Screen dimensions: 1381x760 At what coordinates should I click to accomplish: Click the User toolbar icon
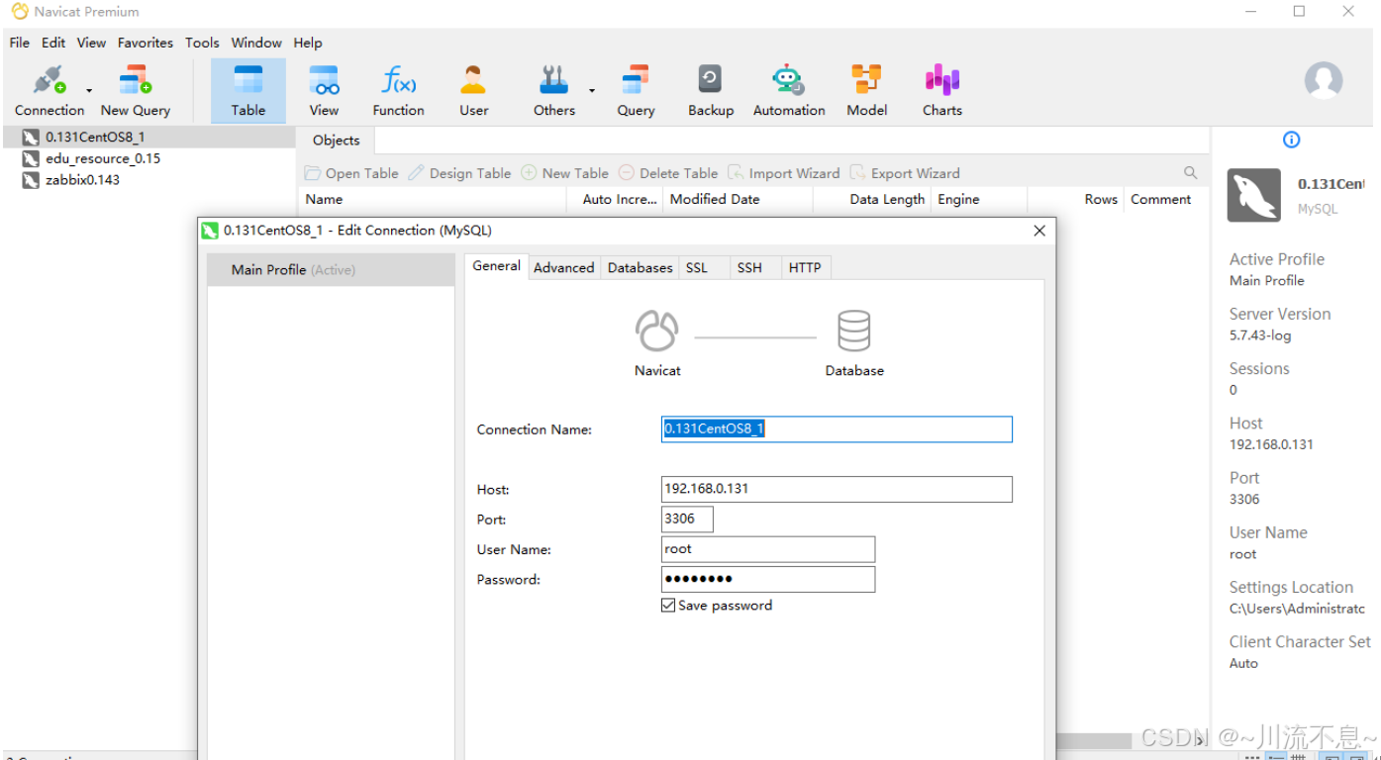click(473, 80)
